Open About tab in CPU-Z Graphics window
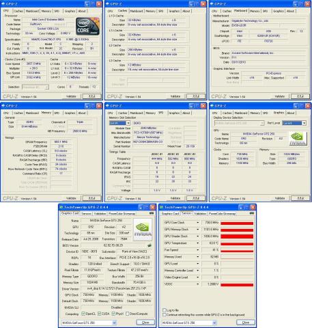Viewport: 312px width, 328px height. coord(290,113)
